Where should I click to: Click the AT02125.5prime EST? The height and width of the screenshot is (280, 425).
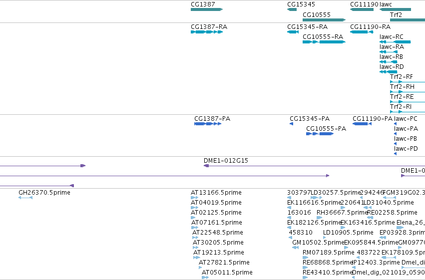click(193, 218)
